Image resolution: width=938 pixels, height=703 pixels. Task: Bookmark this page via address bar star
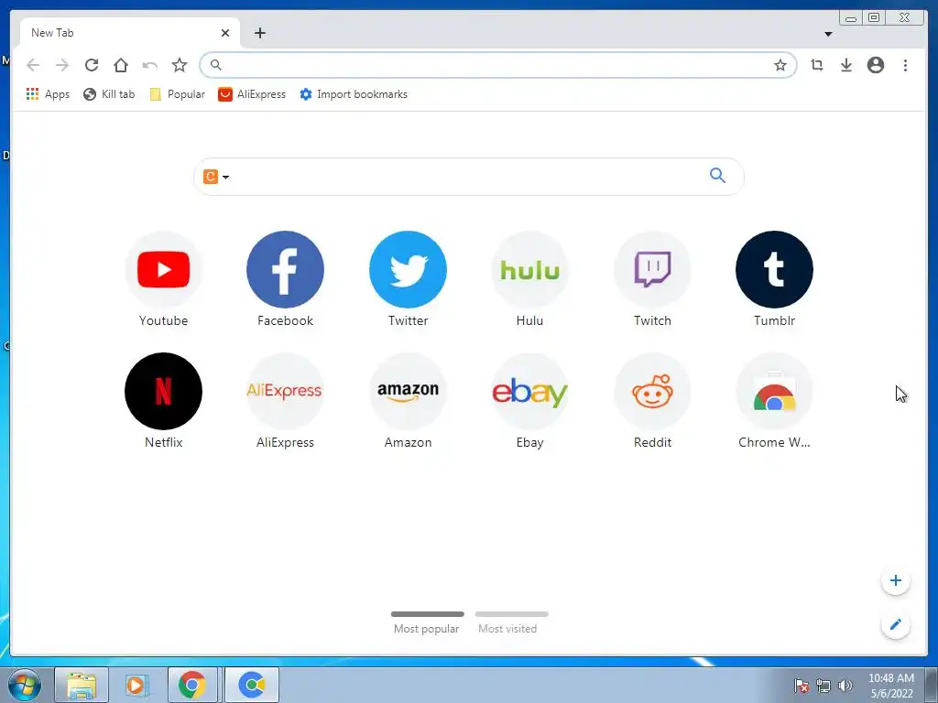(x=780, y=65)
